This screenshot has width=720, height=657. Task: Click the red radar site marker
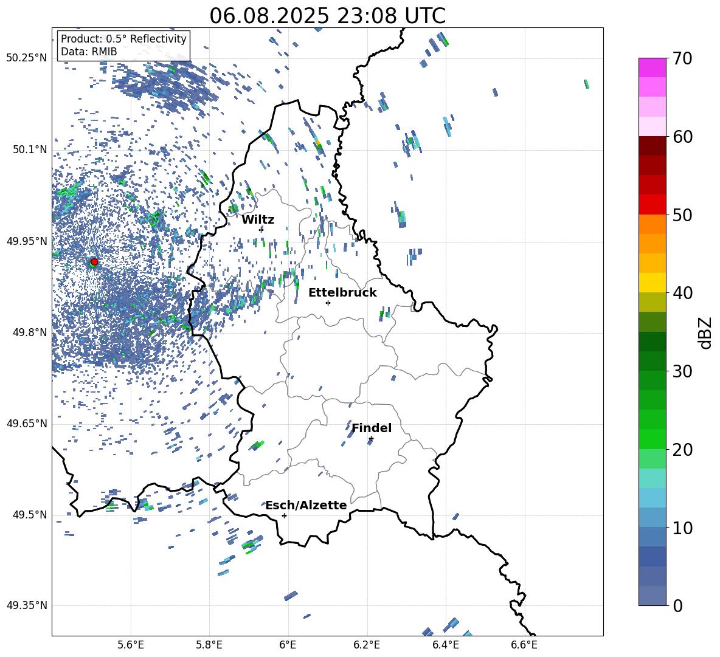tap(94, 262)
